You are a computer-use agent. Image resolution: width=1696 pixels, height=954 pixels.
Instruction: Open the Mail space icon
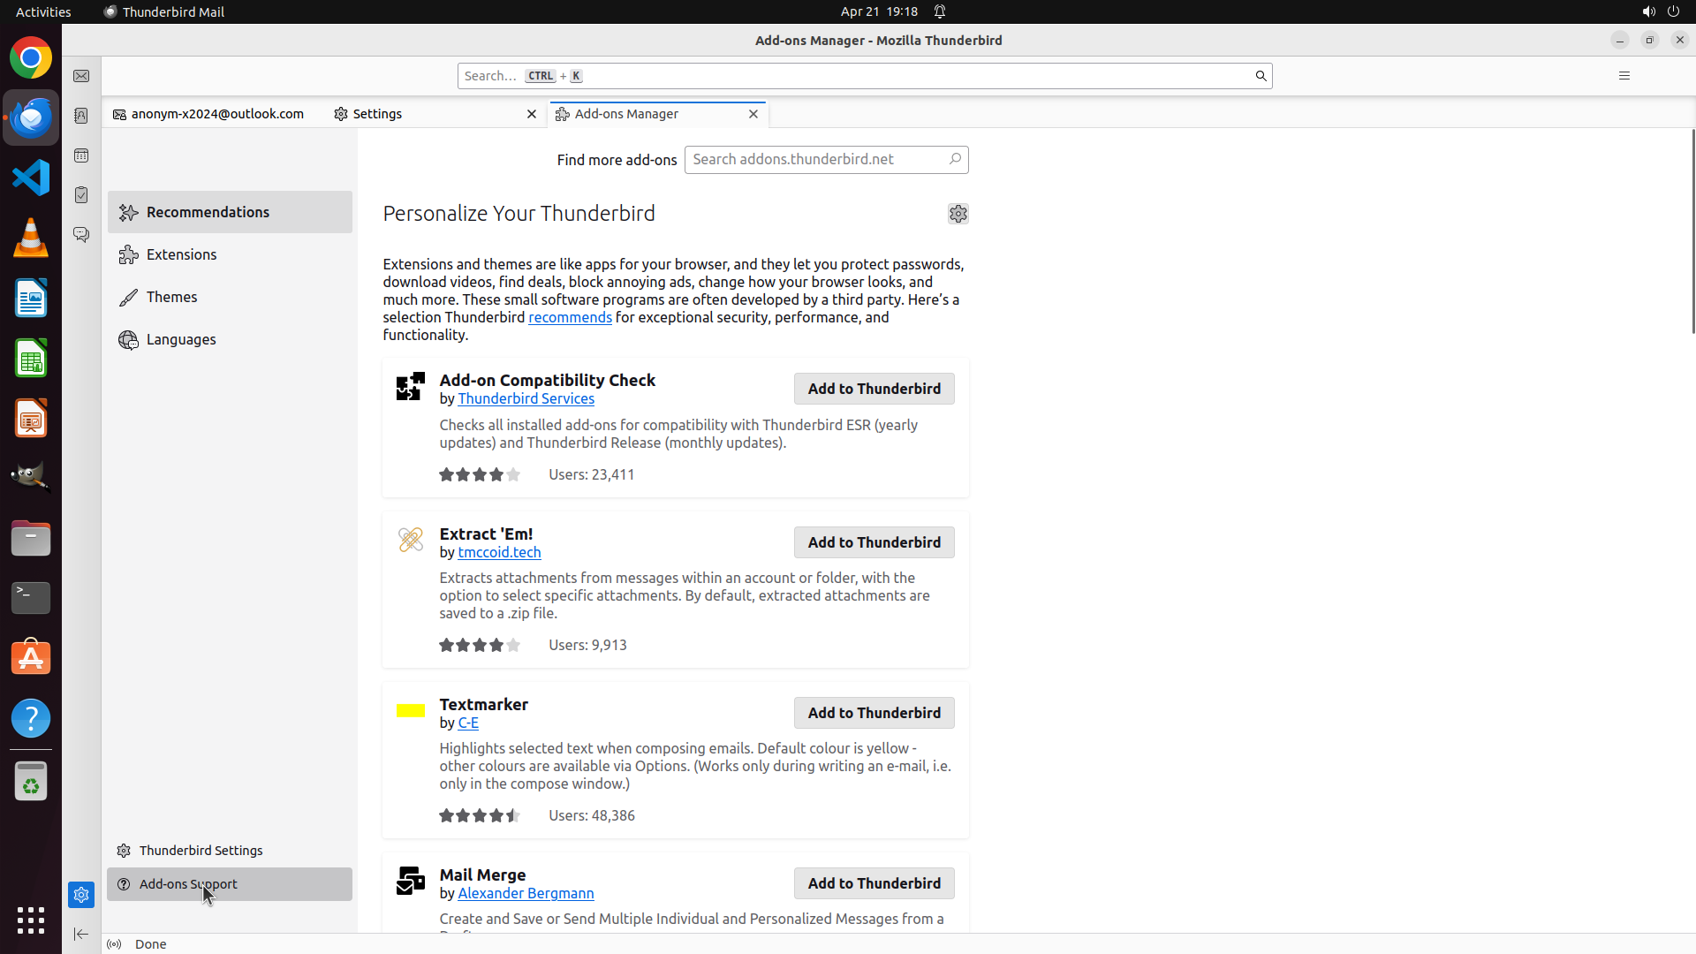coord(81,77)
